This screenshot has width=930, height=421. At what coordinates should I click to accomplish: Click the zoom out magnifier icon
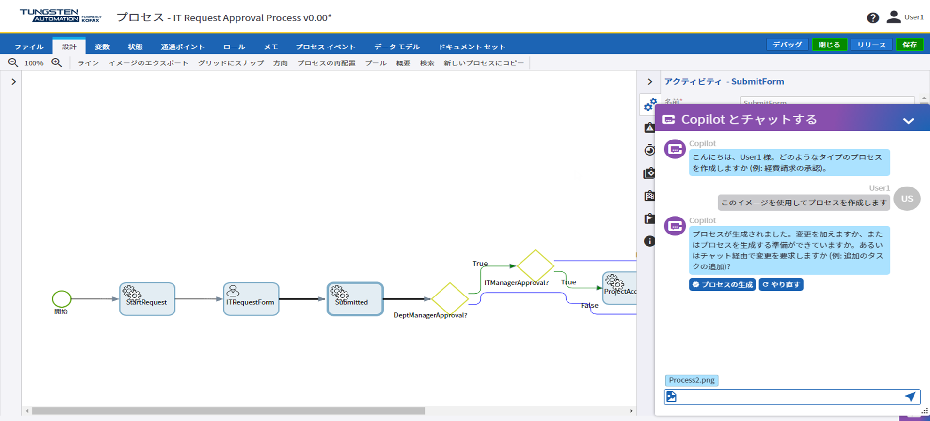(13, 63)
